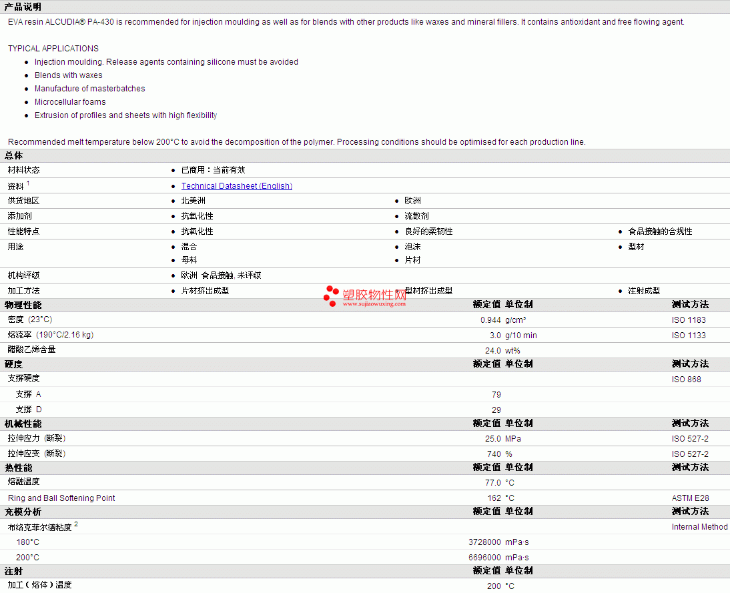
Task: Click the 材料状态 row label
Action: 23,170
